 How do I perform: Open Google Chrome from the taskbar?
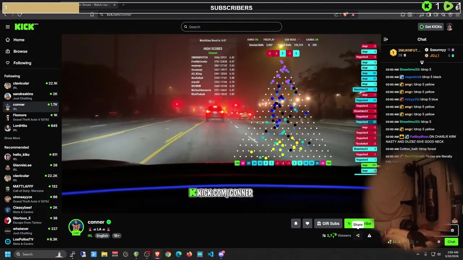pyautogui.click(x=168, y=254)
